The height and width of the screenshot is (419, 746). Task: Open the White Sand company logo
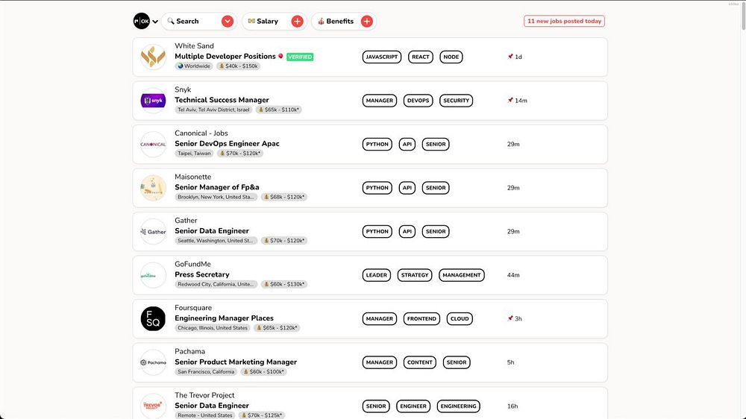(153, 57)
